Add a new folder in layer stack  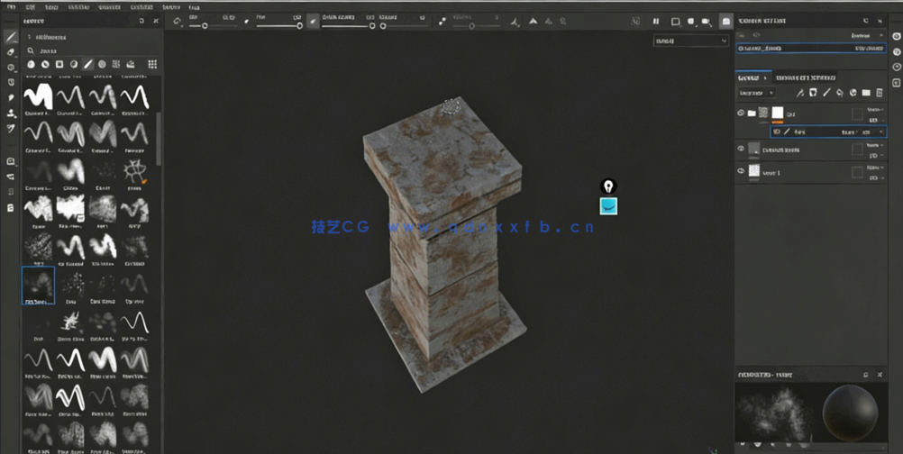pos(866,93)
